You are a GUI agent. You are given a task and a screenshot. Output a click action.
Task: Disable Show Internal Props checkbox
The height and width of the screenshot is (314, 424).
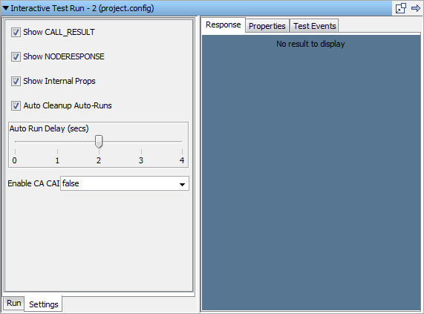coord(16,82)
